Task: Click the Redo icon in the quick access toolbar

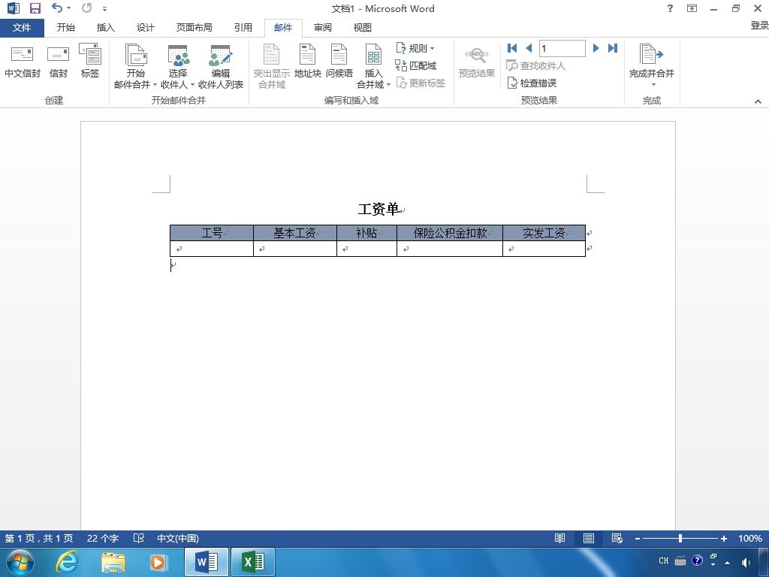Action: click(87, 8)
